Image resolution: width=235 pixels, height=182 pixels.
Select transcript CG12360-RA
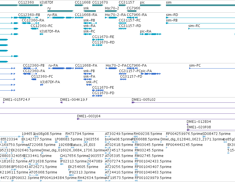point(30,23)
